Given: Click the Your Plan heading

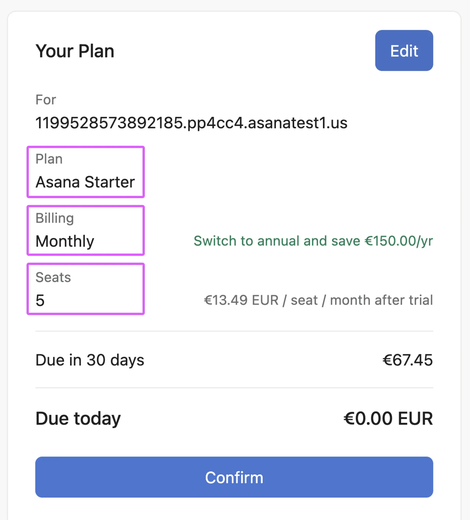Looking at the screenshot, I should pos(75,51).
